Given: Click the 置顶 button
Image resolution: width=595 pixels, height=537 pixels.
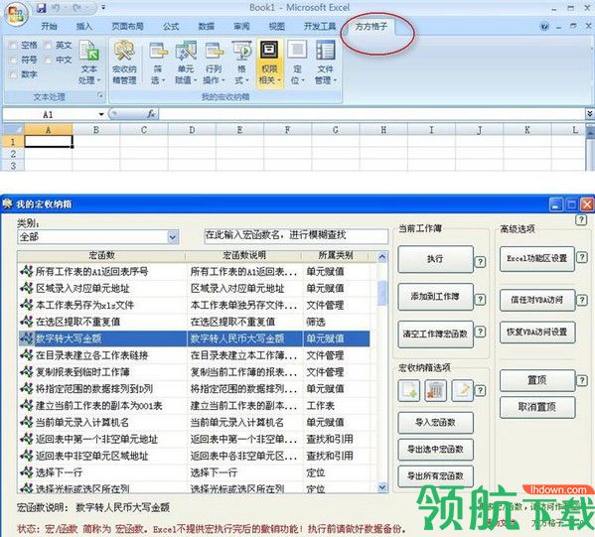Looking at the screenshot, I should point(537,380).
